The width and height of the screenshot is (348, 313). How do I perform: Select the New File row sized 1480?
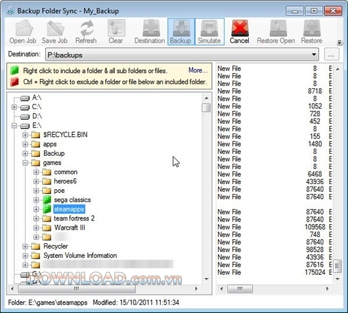coord(274,144)
